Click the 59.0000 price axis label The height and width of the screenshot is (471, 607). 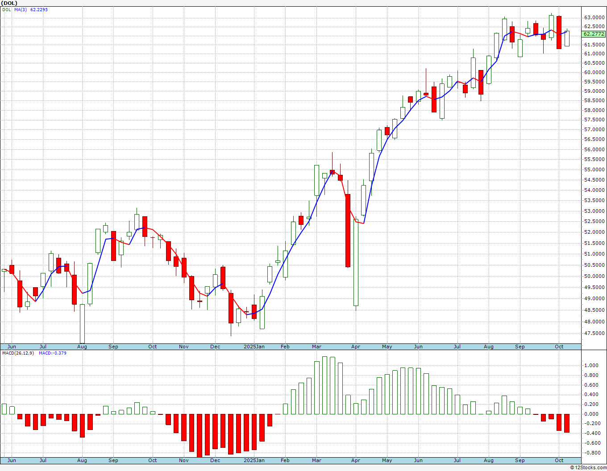[595, 91]
